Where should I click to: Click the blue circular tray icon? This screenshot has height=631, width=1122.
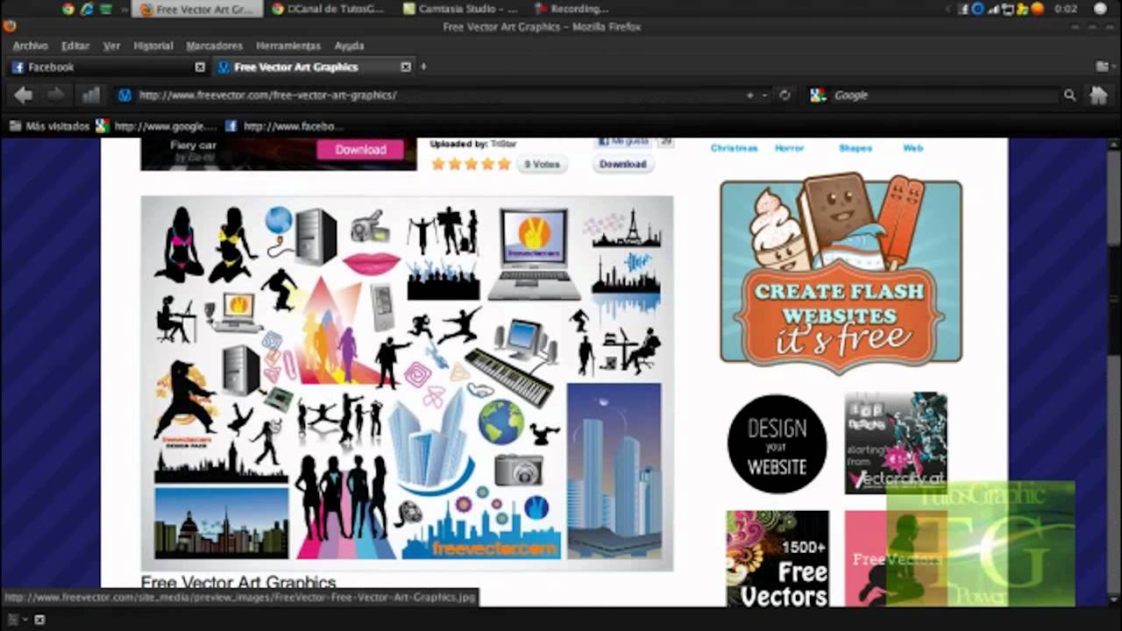(978, 9)
